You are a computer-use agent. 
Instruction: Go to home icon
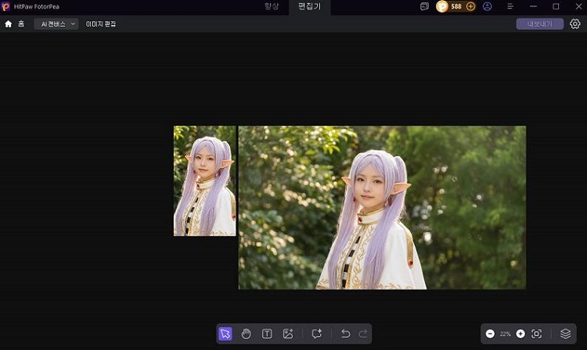9,24
